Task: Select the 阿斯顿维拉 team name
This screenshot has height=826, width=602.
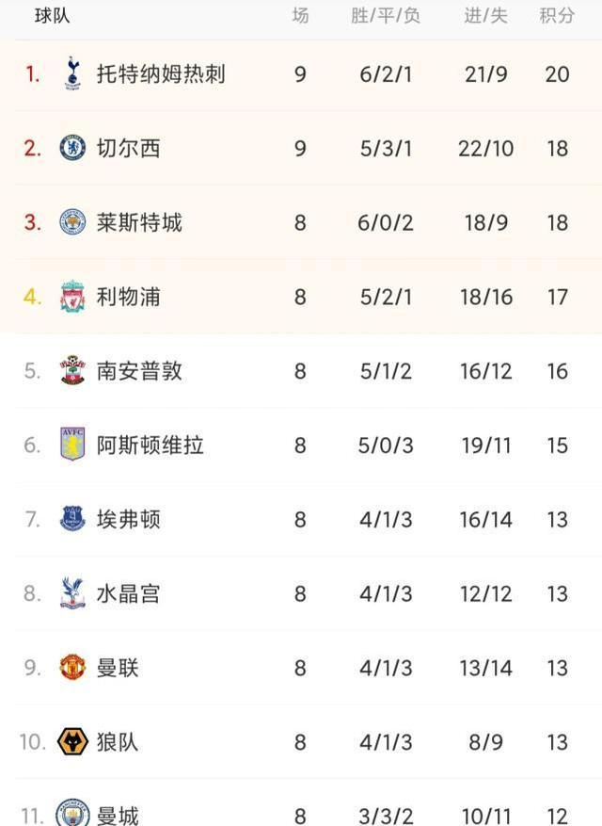Action: click(x=150, y=445)
